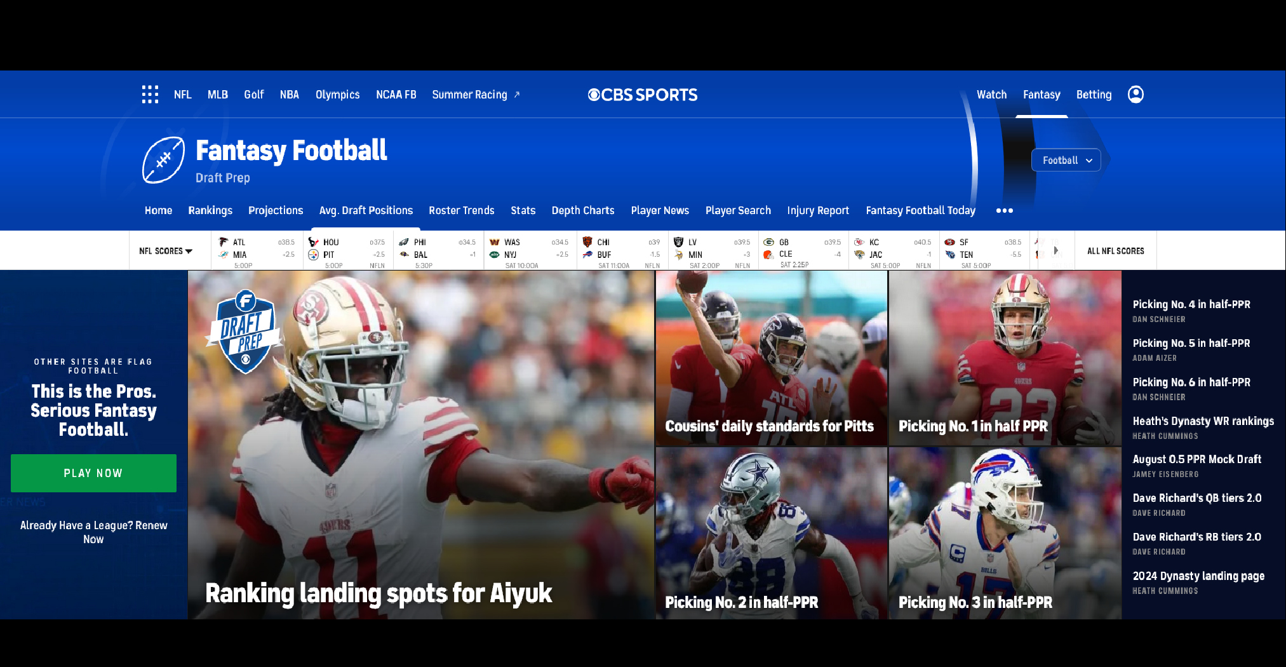This screenshot has height=667, width=1286.
Task: Open the NCAA FB navigation item
Action: (396, 95)
